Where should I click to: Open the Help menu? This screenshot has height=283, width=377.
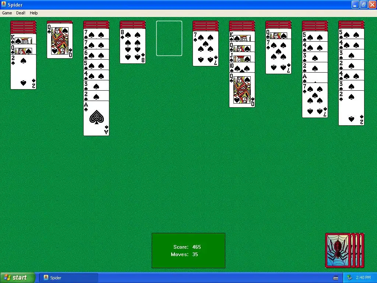(x=34, y=13)
